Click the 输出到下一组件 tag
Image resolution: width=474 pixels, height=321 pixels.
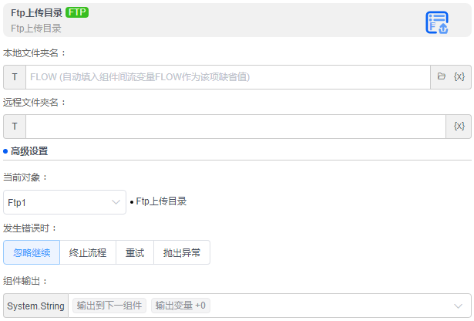[109, 306]
